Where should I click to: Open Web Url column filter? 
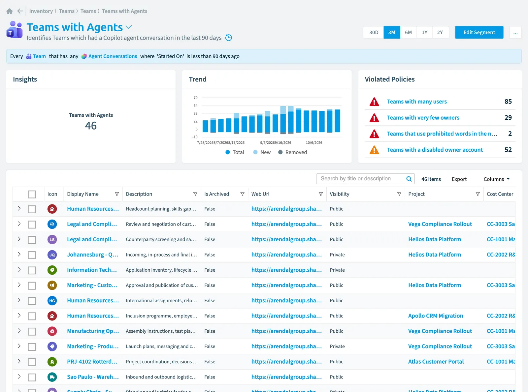pos(321,194)
